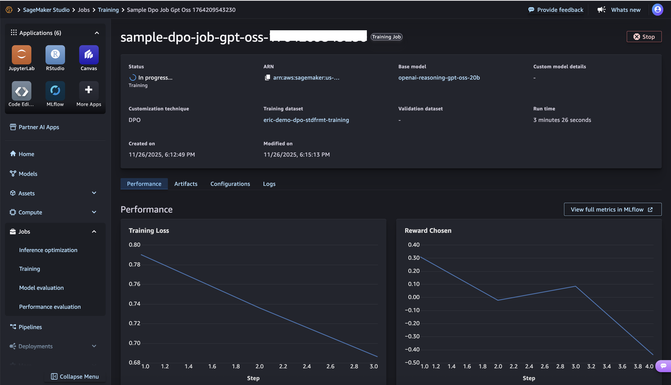
Task: Click the Training Job badge
Action: [x=386, y=37]
